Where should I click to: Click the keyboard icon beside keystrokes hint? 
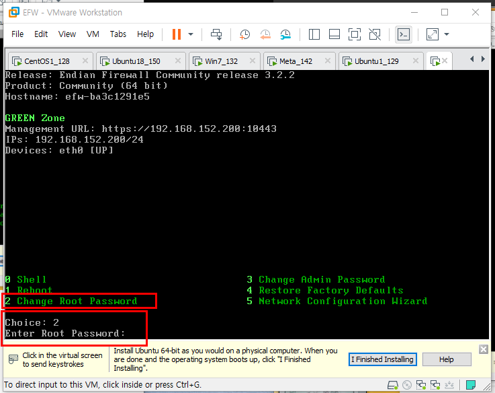13,359
